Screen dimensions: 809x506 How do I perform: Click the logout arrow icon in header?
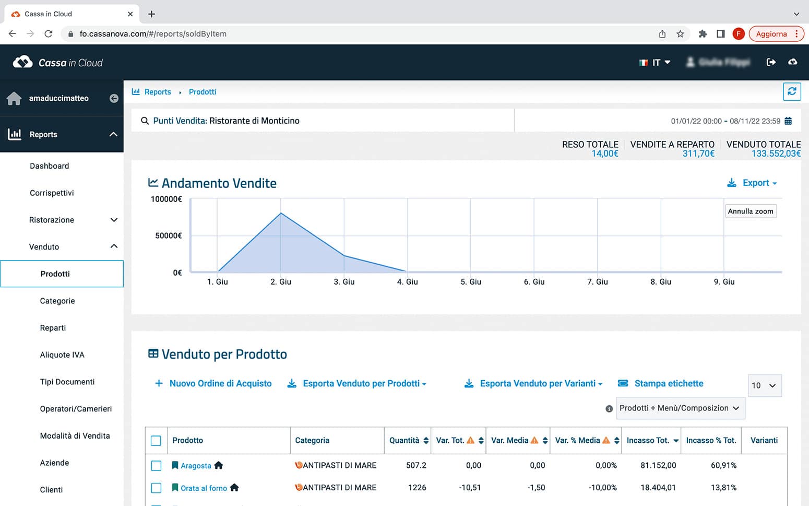(x=771, y=62)
